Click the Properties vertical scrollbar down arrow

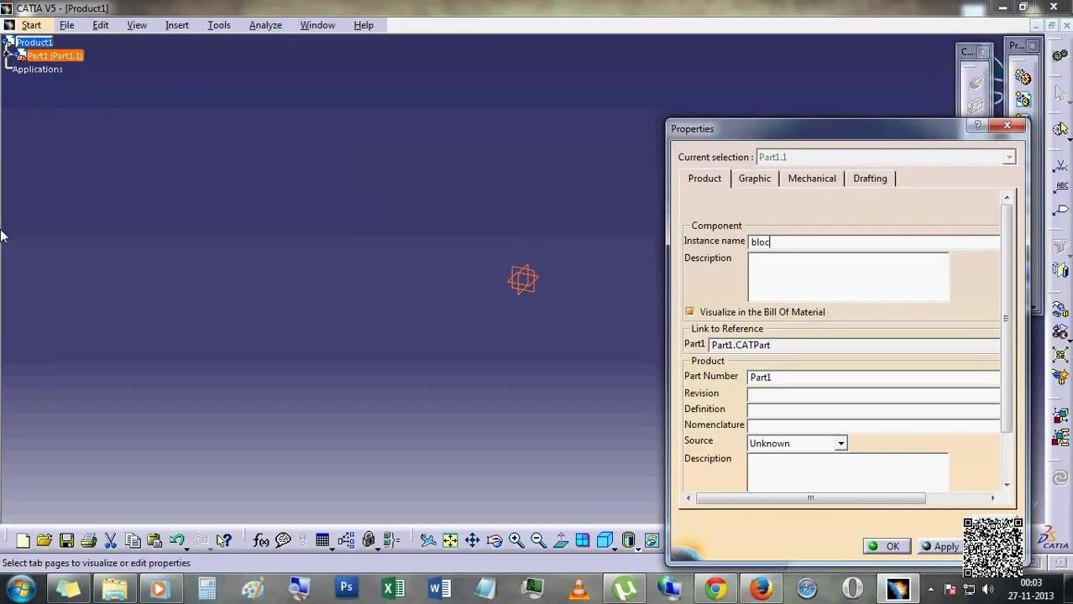(x=1007, y=484)
